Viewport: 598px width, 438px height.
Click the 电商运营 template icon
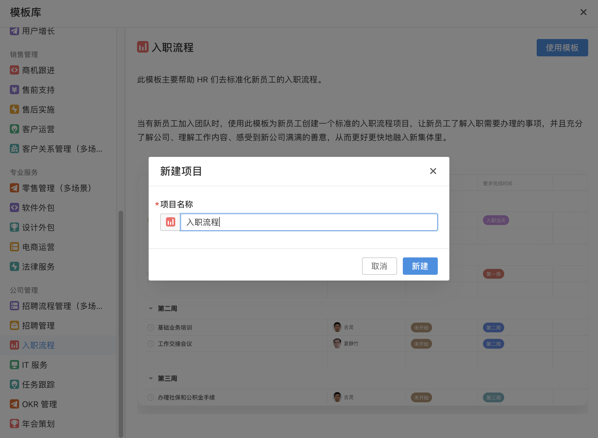tap(14, 247)
